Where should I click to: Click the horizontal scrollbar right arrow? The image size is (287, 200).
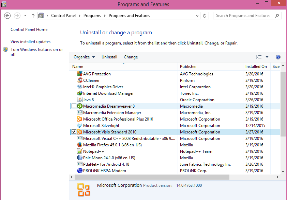click(277, 177)
